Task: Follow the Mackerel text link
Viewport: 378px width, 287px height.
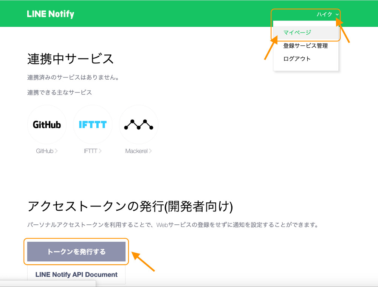Action: pyautogui.click(x=136, y=151)
